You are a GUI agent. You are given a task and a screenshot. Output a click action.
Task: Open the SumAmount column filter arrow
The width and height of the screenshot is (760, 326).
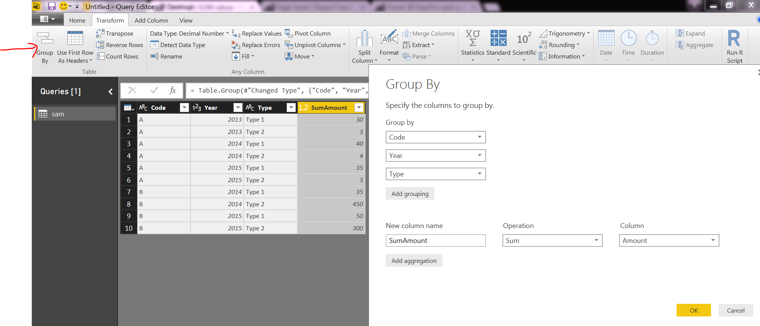(x=359, y=108)
